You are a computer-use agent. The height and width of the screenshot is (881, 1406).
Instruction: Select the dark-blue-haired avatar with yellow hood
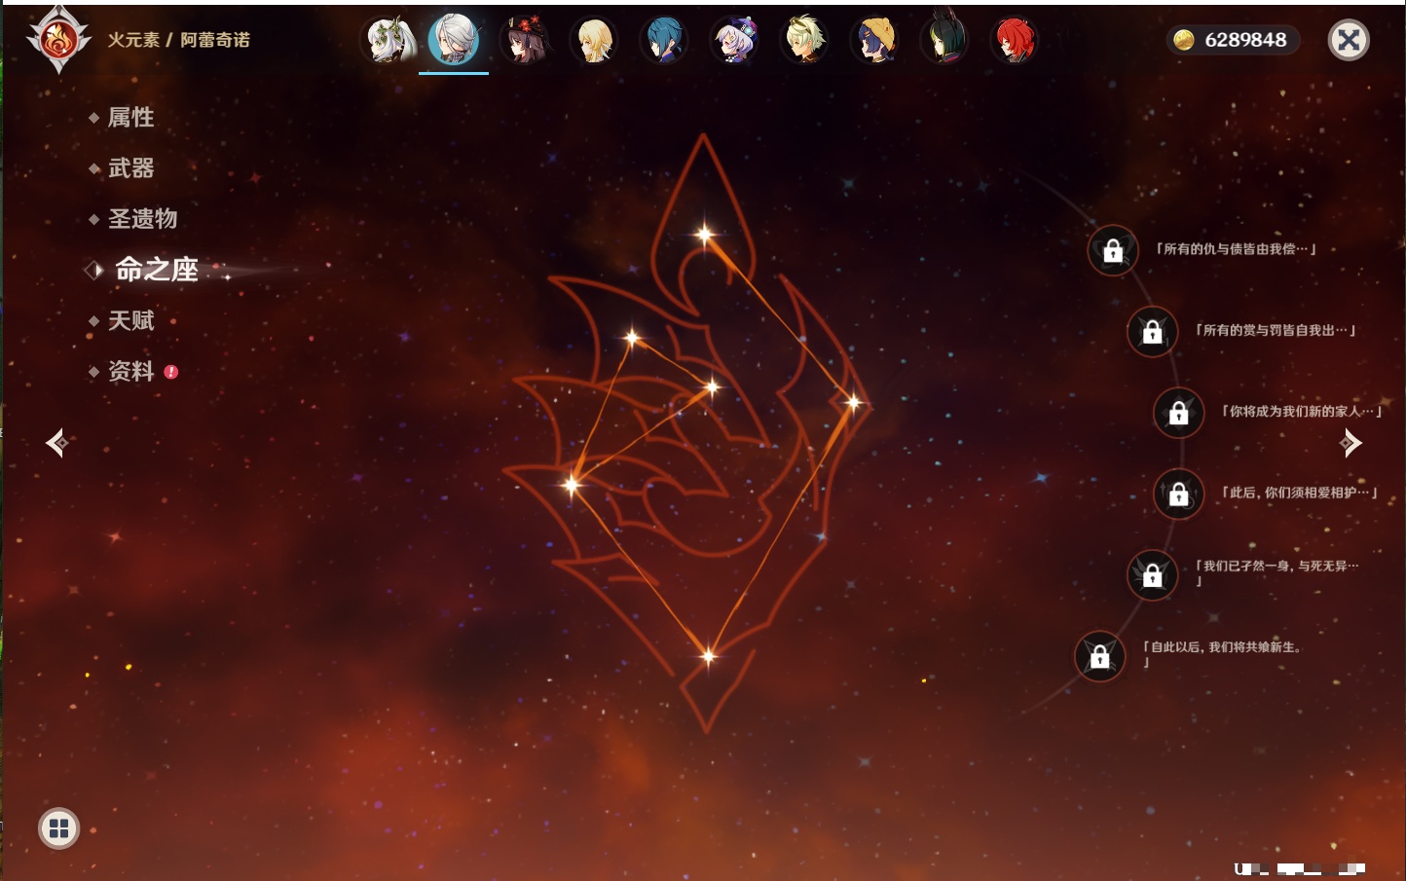pyautogui.click(x=874, y=40)
